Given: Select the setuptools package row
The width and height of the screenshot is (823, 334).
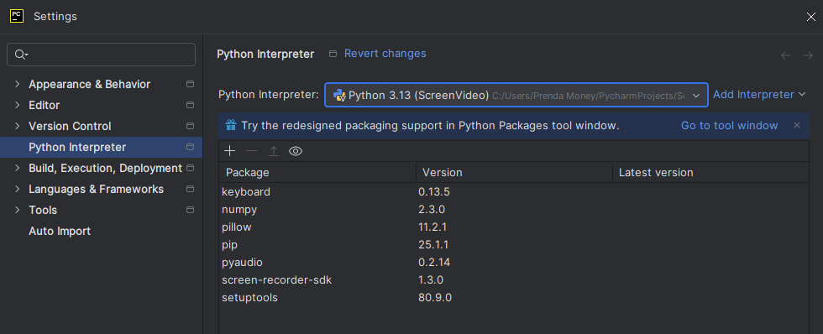Looking at the screenshot, I should 514,298.
